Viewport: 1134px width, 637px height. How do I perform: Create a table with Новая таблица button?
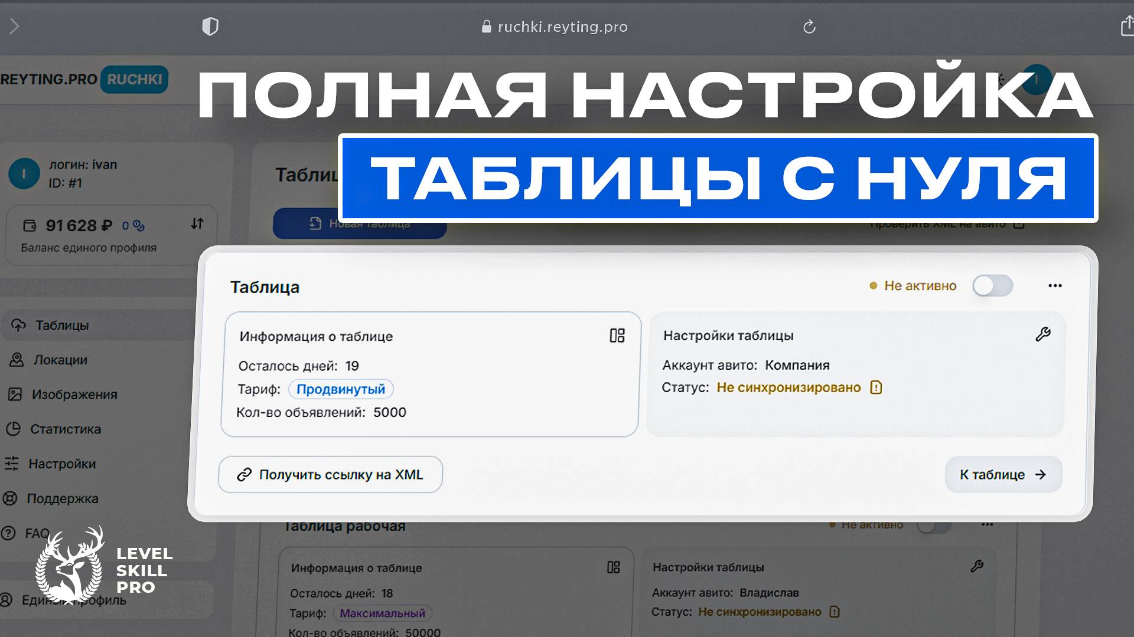tap(359, 224)
